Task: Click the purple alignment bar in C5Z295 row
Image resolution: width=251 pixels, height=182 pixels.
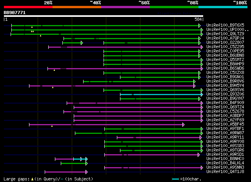Action: 125,47
